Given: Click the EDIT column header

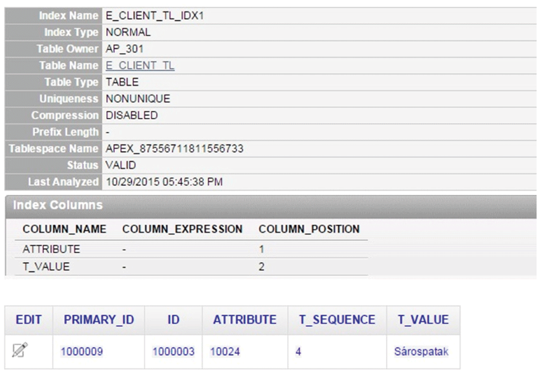Looking at the screenshot, I should (29, 320).
